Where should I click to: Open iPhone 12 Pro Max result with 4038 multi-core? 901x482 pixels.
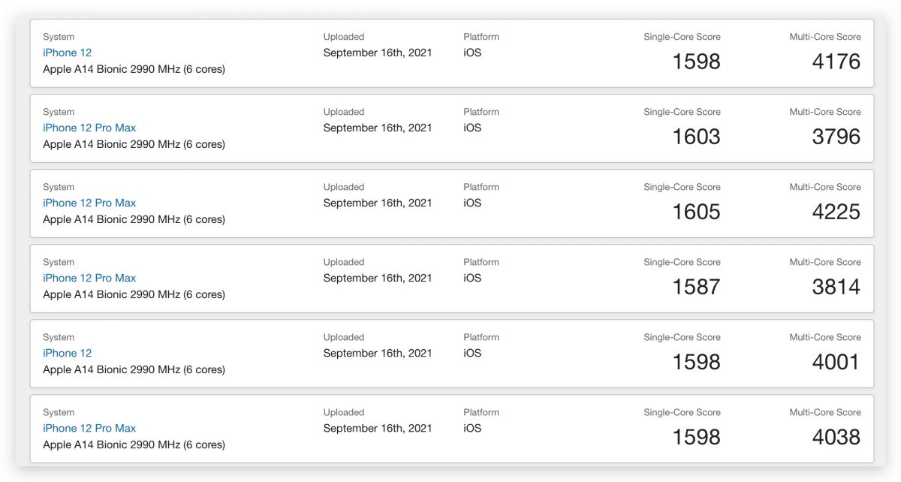point(89,428)
